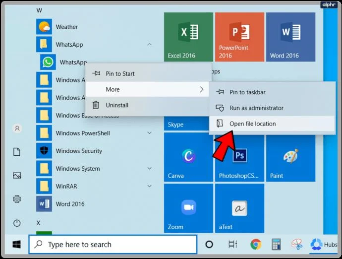Select Pin to taskbar
342x259 pixels.
point(272,92)
